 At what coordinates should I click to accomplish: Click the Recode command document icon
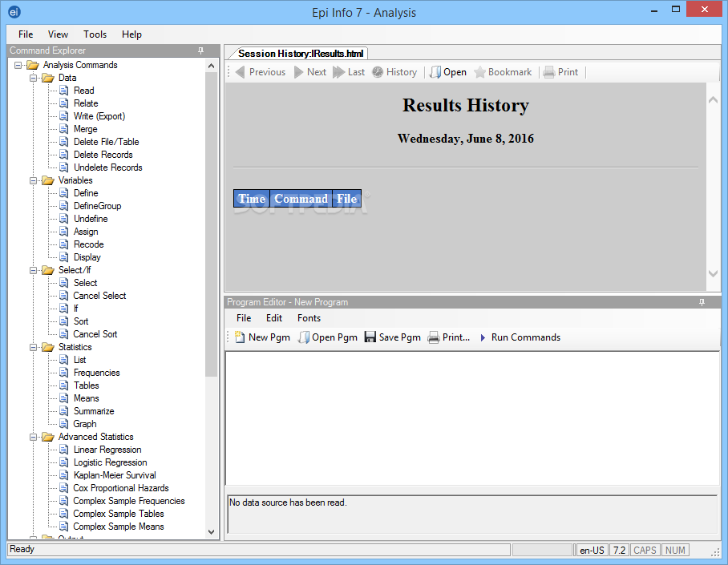coord(64,244)
